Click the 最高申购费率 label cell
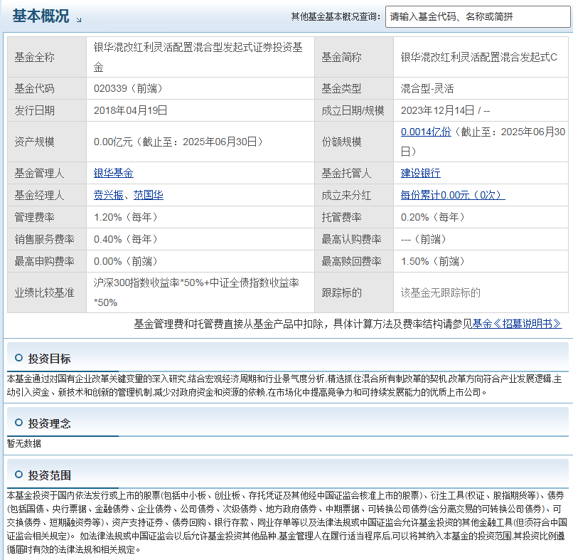The height and width of the screenshot is (560, 573). pyautogui.click(x=47, y=261)
